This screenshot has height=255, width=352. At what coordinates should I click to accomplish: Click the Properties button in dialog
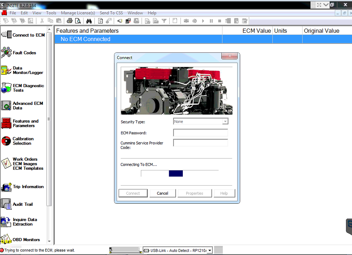click(x=195, y=193)
